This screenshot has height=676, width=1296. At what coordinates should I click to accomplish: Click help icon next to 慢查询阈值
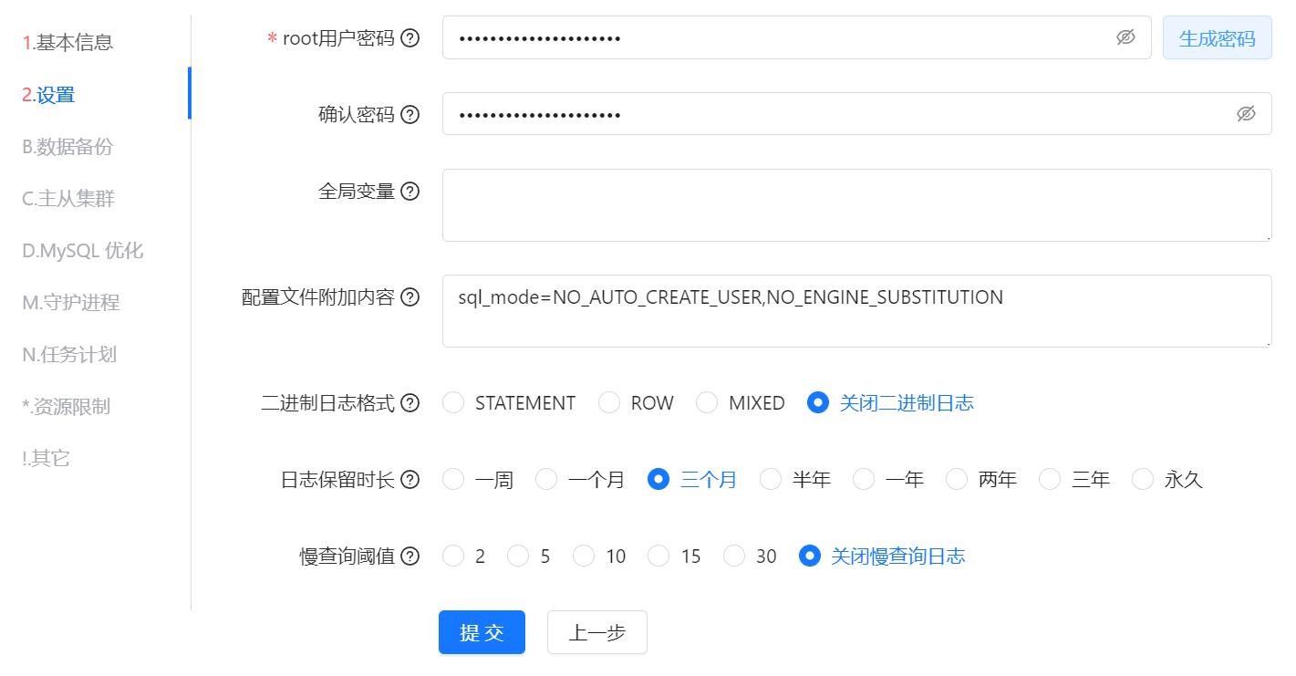(x=410, y=556)
